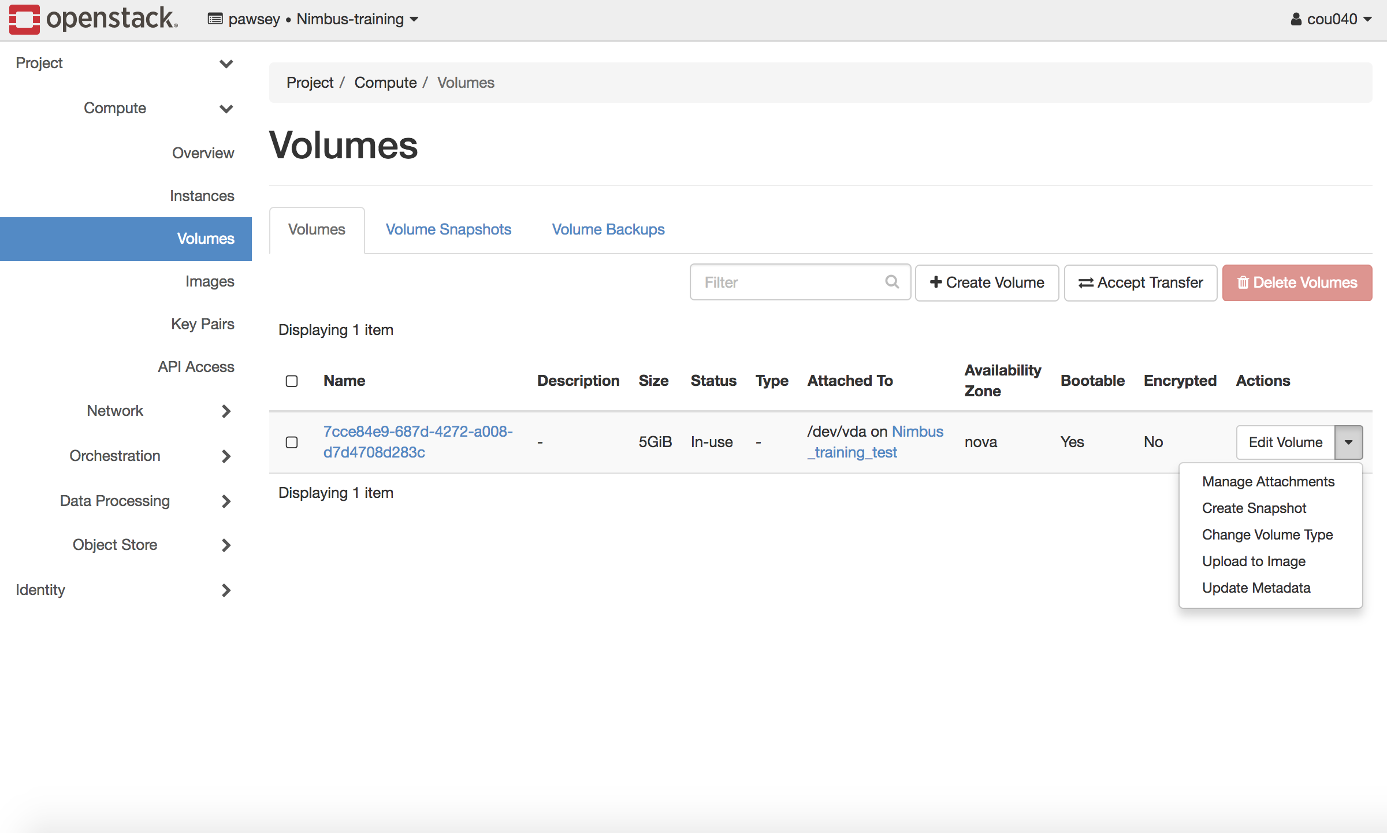Click the Create Volume icon button
Image resolution: width=1387 pixels, height=833 pixels.
point(987,282)
